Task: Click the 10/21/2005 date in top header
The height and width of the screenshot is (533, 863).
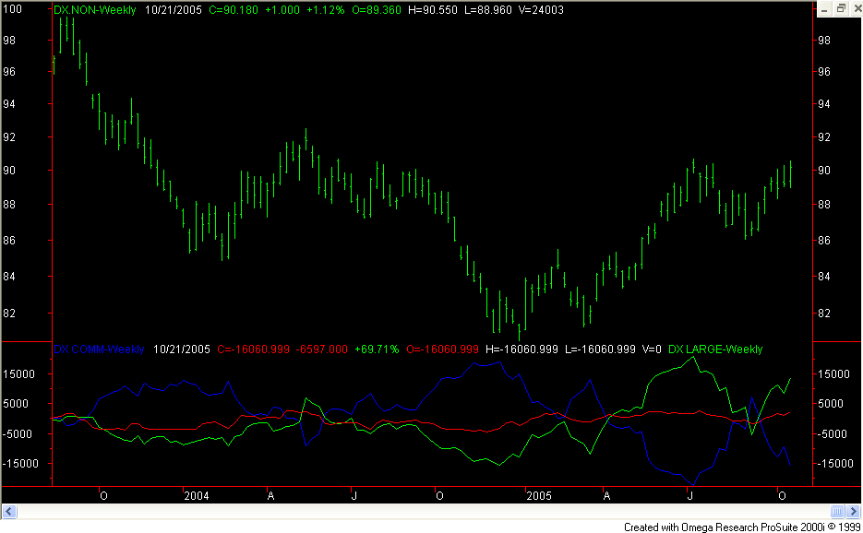Action: 174,10
